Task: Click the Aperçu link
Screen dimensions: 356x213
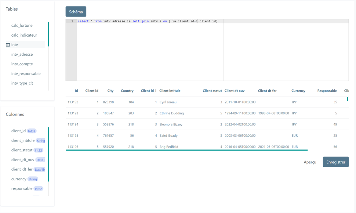Action: [310, 162]
